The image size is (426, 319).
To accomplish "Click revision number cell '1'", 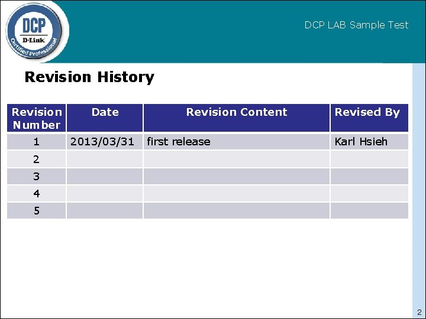I will point(37,142).
